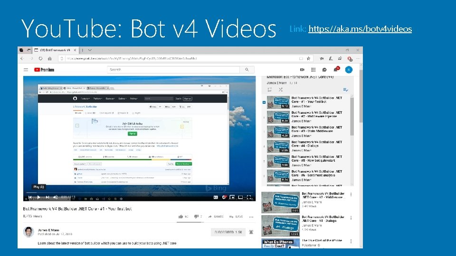This screenshot has width=456, height=256.
Task: Play playlist video #1 - Your first bot
Action: (x=305, y=102)
